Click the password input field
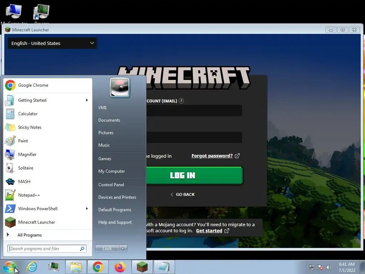This screenshot has height=274, width=365. (194, 137)
